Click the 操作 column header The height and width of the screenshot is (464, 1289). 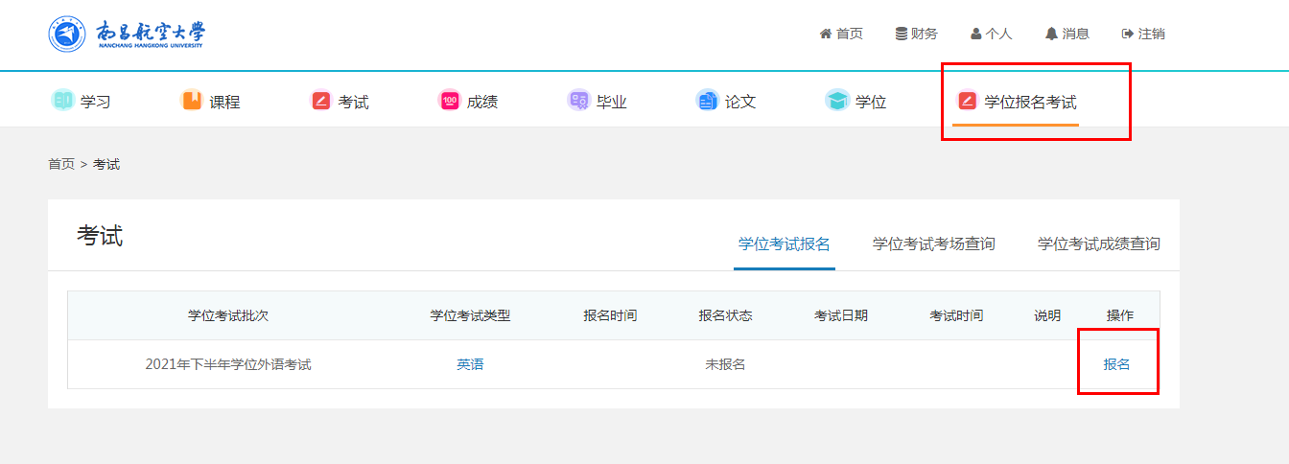coord(1119,315)
